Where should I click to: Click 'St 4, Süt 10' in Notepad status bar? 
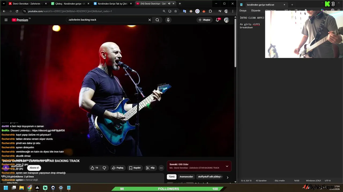coord(246,181)
